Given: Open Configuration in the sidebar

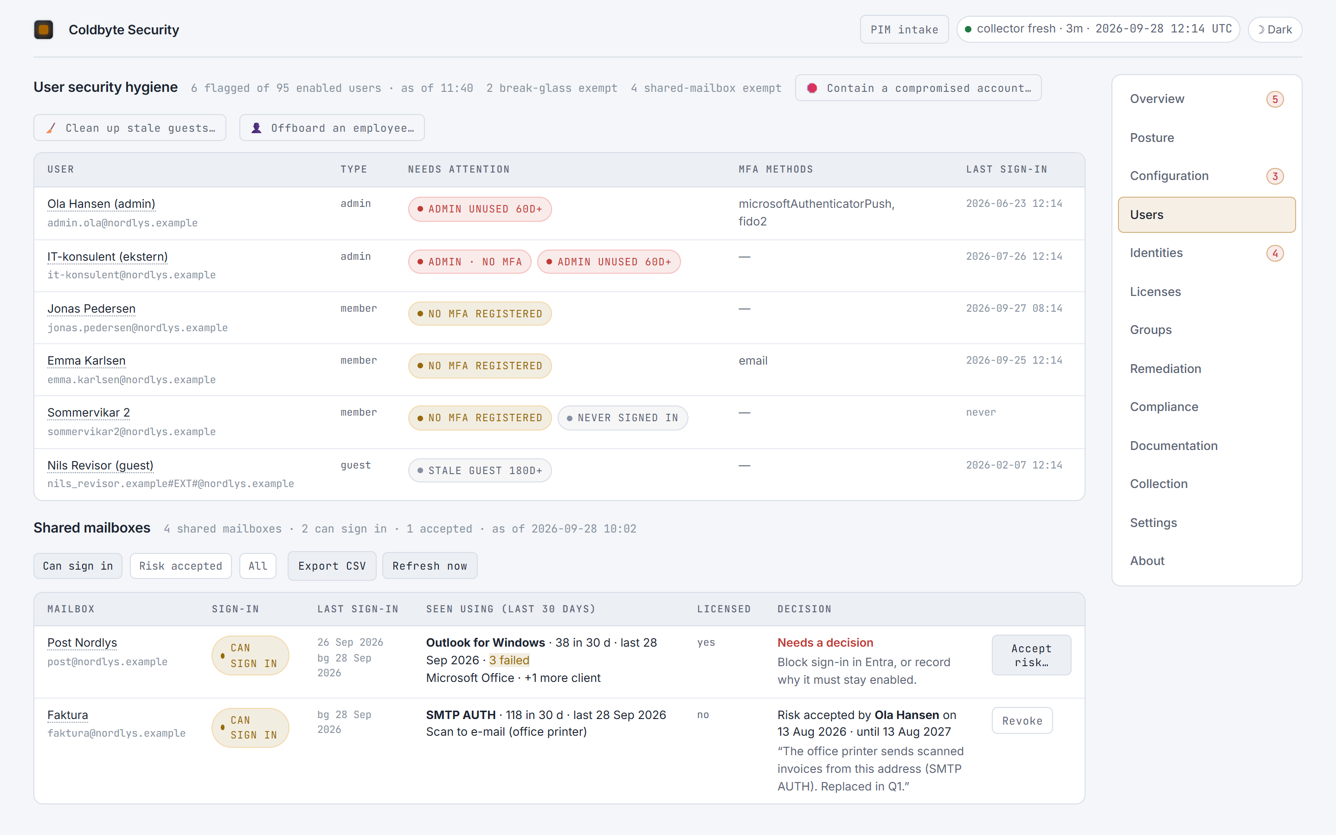Looking at the screenshot, I should [1206, 176].
